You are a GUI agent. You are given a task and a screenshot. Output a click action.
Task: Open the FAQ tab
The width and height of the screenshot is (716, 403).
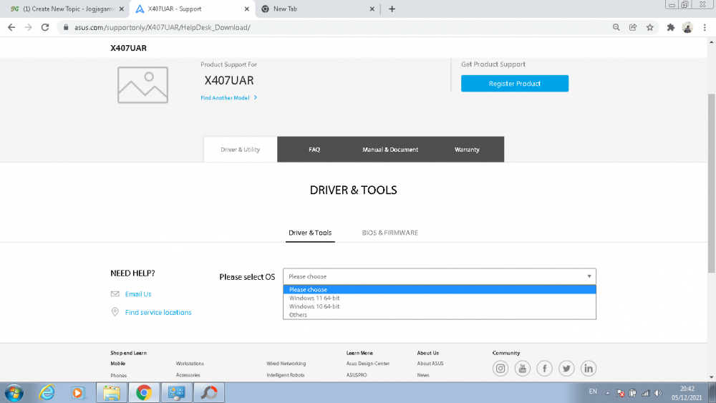pyautogui.click(x=314, y=149)
